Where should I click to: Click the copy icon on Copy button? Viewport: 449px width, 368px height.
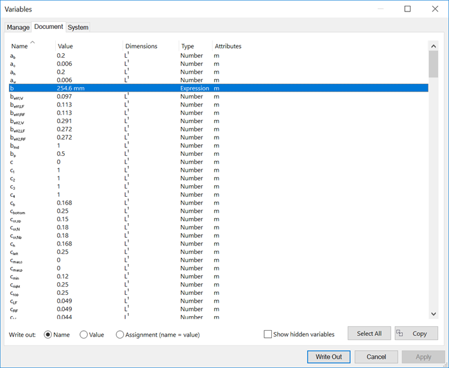click(400, 333)
